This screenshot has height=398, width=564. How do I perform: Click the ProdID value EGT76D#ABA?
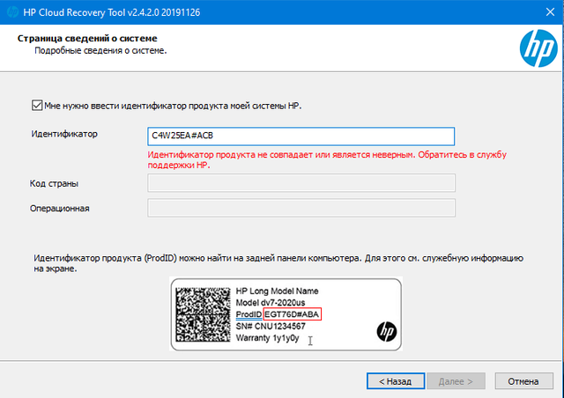292,314
